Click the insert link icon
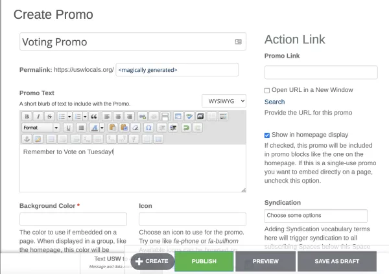Viewport: 389px width, 274px height. coord(143,117)
